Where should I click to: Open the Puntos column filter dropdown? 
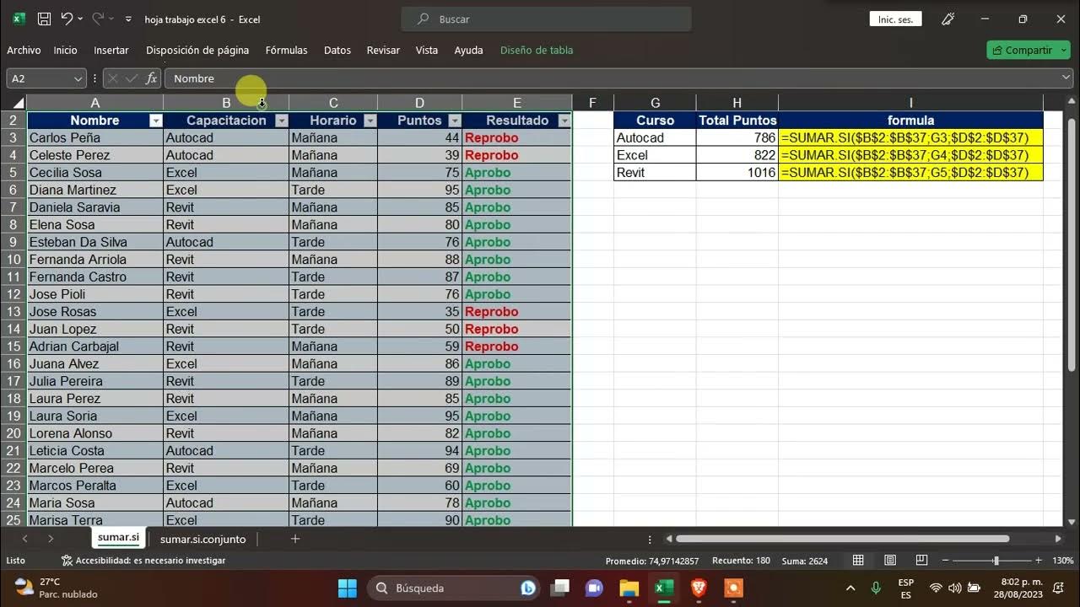pyautogui.click(x=455, y=121)
